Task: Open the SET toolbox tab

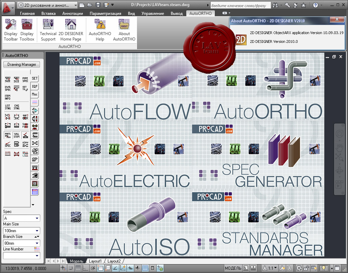Action: click(x=34, y=78)
